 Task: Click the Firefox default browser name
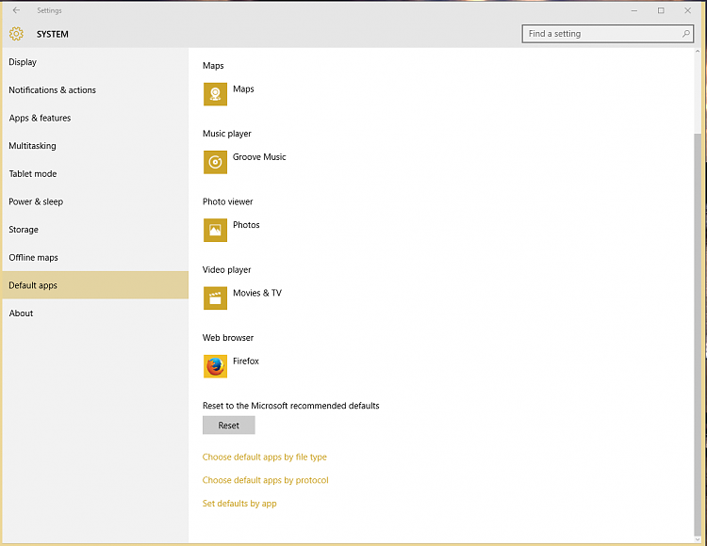point(246,361)
